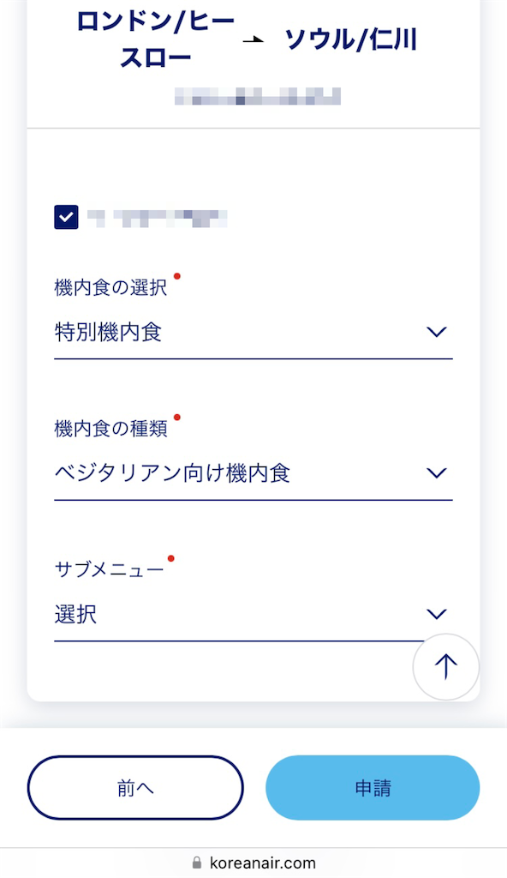Click the blurred passenger name beside checkbox
Image resolution: width=507 pixels, height=878 pixels.
158,218
